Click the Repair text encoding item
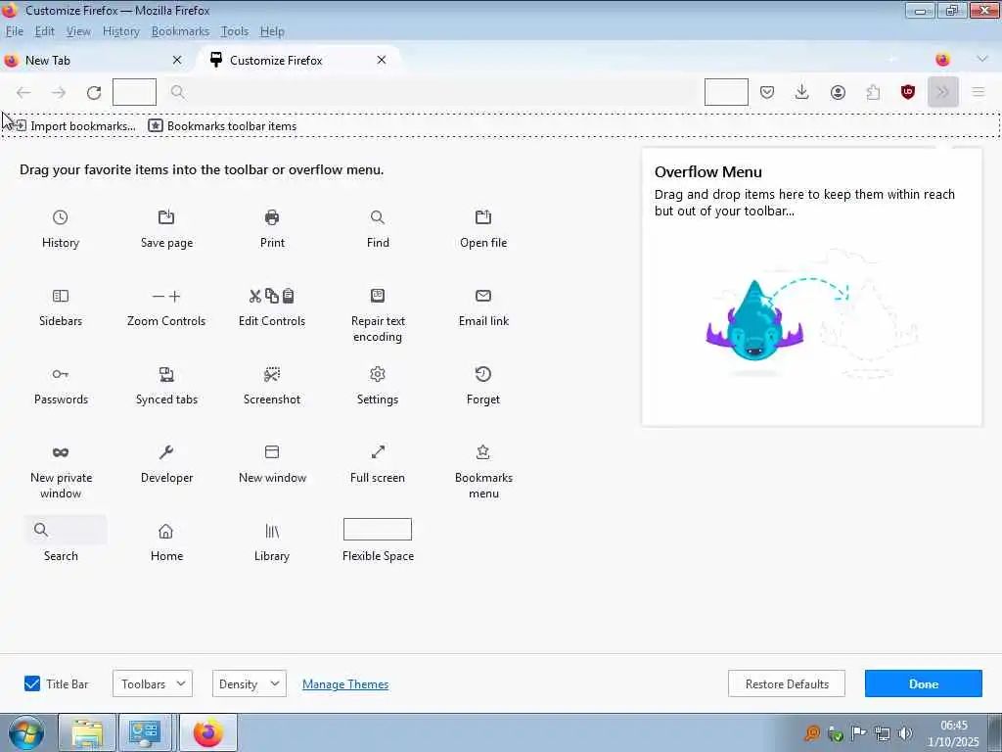Image resolution: width=1002 pixels, height=752 pixels. (x=378, y=315)
